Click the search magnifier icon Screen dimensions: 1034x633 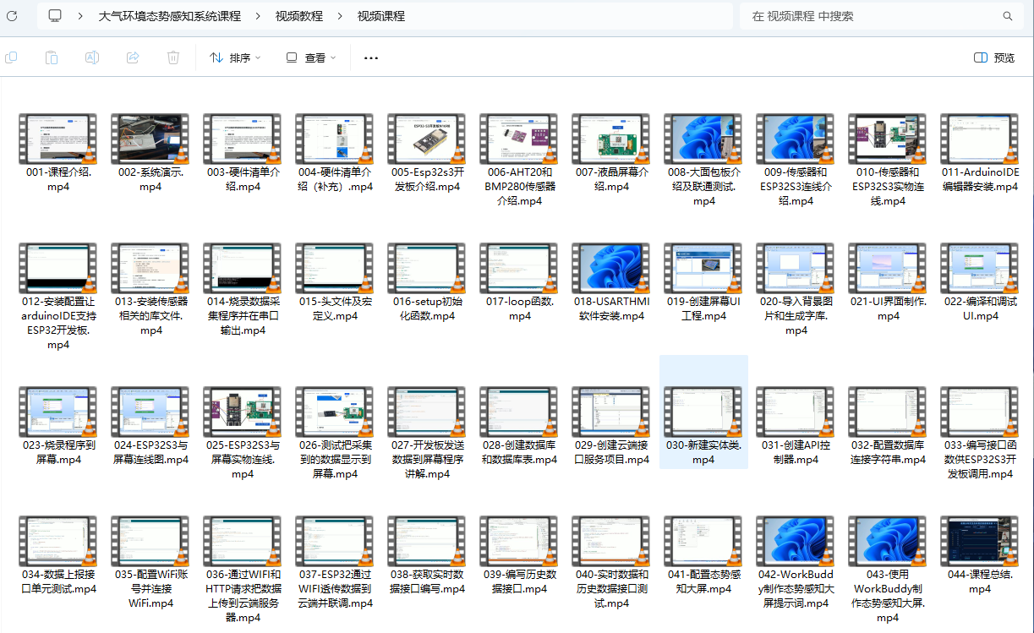pyautogui.click(x=1008, y=16)
